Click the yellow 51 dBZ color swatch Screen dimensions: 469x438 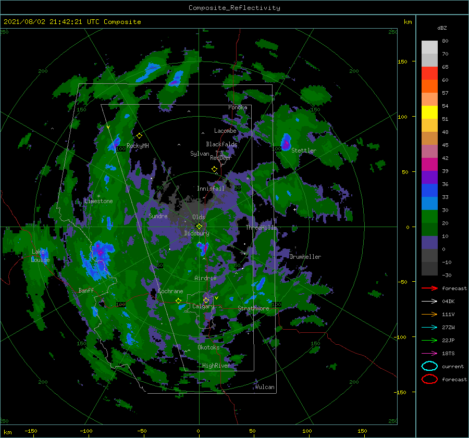429,112
